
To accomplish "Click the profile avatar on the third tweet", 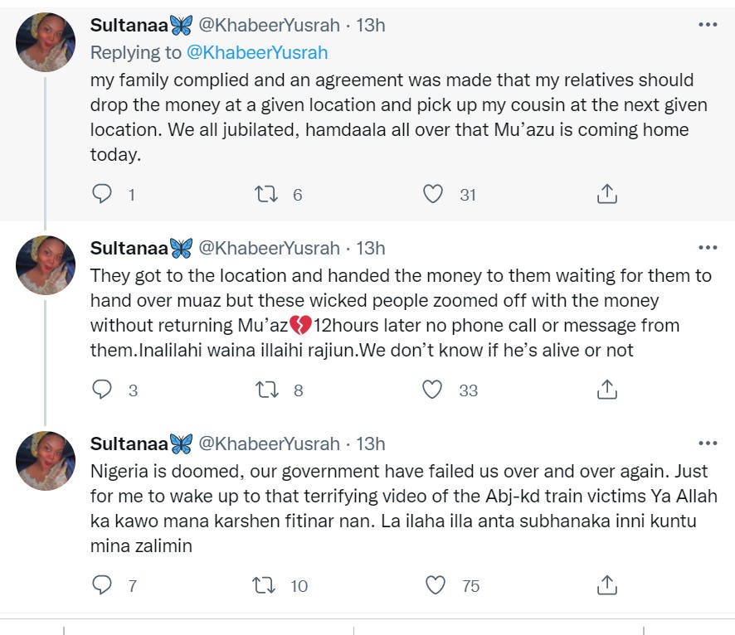I will (46, 461).
